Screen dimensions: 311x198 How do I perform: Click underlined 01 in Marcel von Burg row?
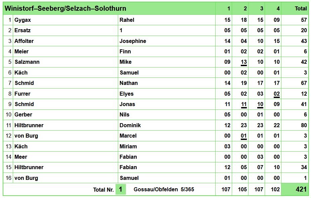(244, 136)
